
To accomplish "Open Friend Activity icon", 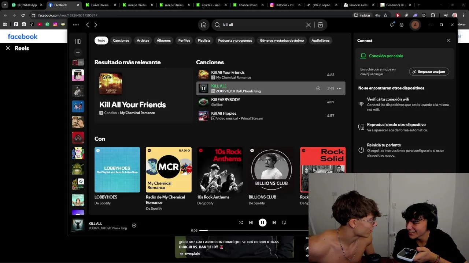I will coord(402,25).
